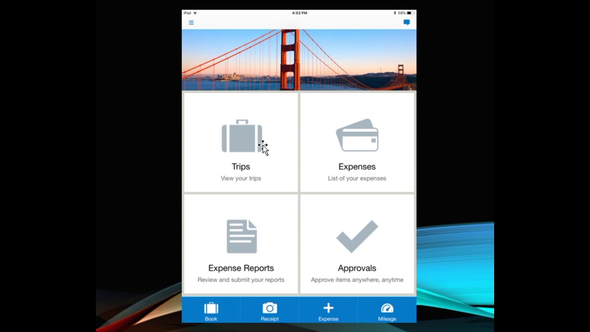The image size is (590, 332).
Task: Tap the Expenses credit card icon
Action: coord(357,135)
